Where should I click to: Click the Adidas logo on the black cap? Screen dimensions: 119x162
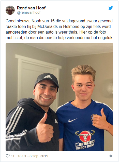[x=48, y=77]
